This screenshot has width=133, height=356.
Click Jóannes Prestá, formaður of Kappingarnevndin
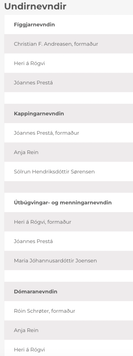tap(69, 133)
